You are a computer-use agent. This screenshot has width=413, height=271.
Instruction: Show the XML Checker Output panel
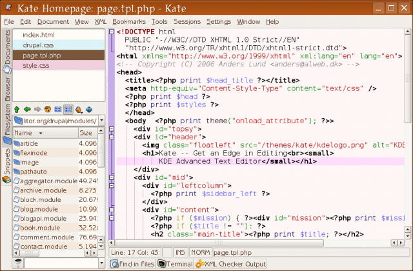point(231,263)
